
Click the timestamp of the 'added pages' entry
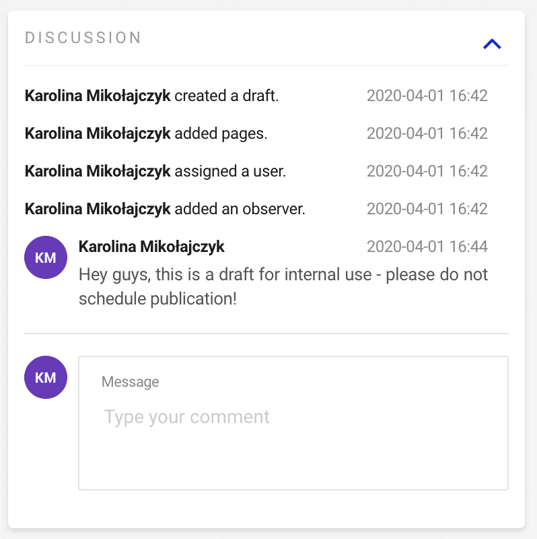(x=427, y=133)
